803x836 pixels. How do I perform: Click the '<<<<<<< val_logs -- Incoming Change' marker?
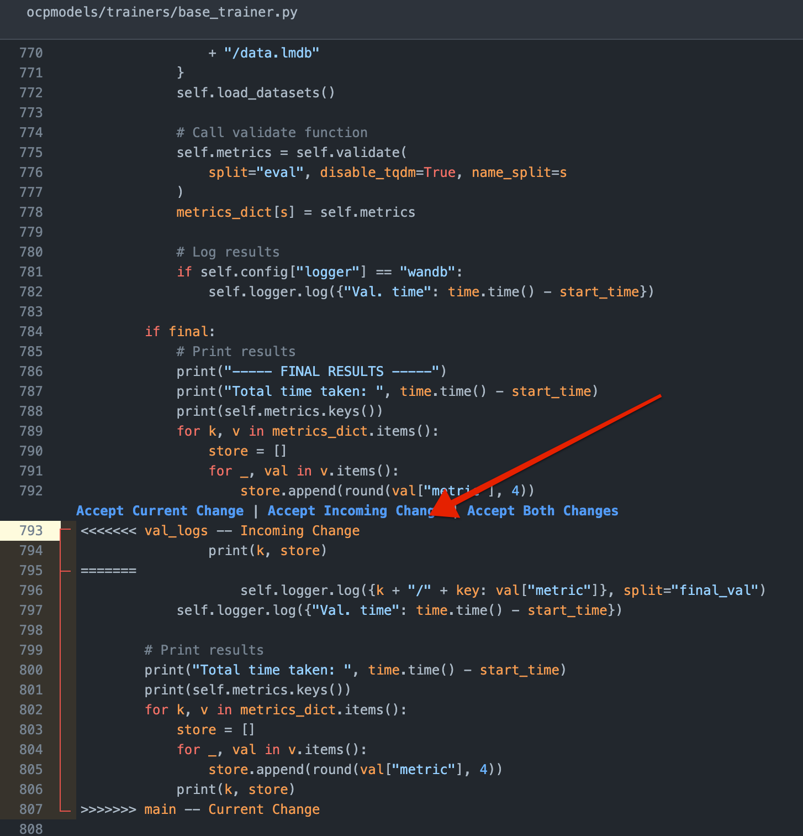pos(220,531)
